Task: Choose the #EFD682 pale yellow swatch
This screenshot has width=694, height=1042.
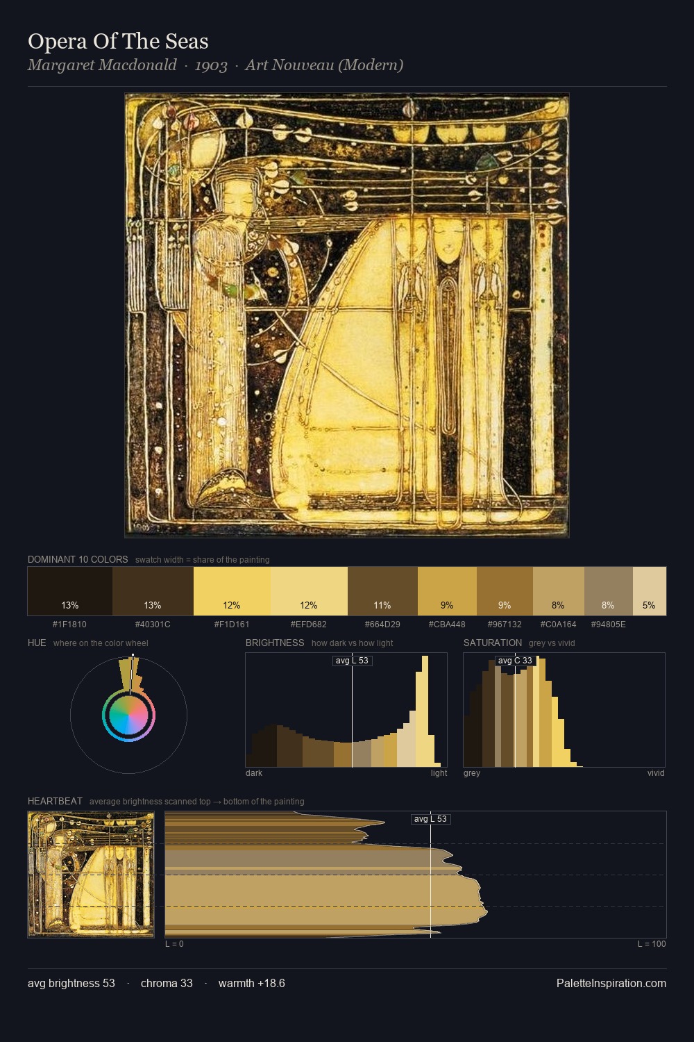Action: (x=309, y=591)
